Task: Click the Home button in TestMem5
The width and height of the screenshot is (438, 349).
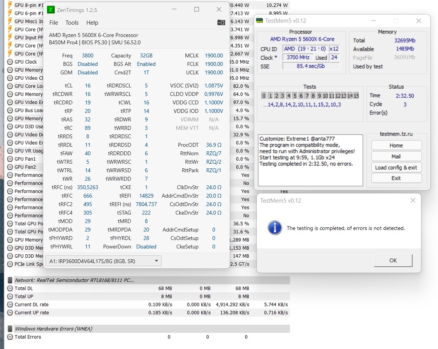Action: [x=396, y=145]
